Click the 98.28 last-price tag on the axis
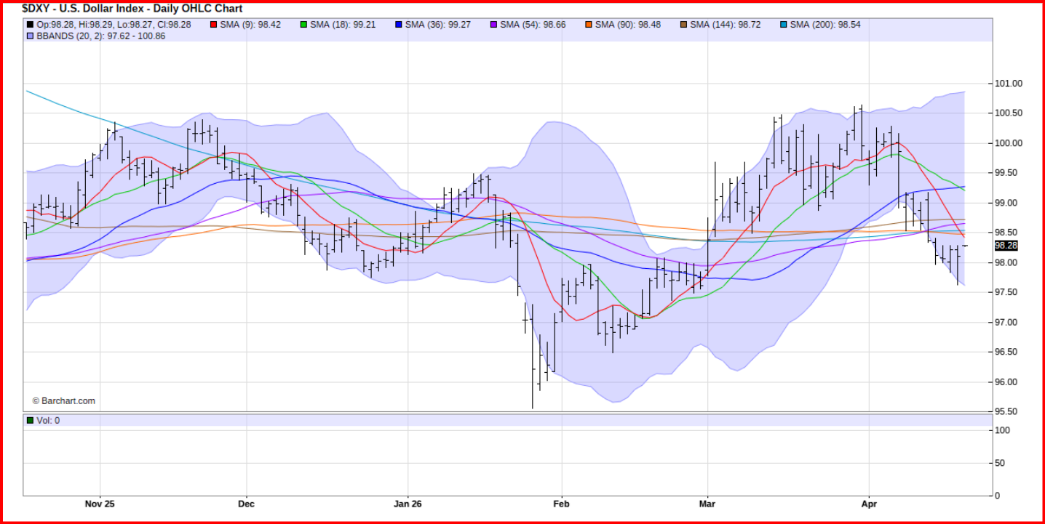 [1006, 246]
